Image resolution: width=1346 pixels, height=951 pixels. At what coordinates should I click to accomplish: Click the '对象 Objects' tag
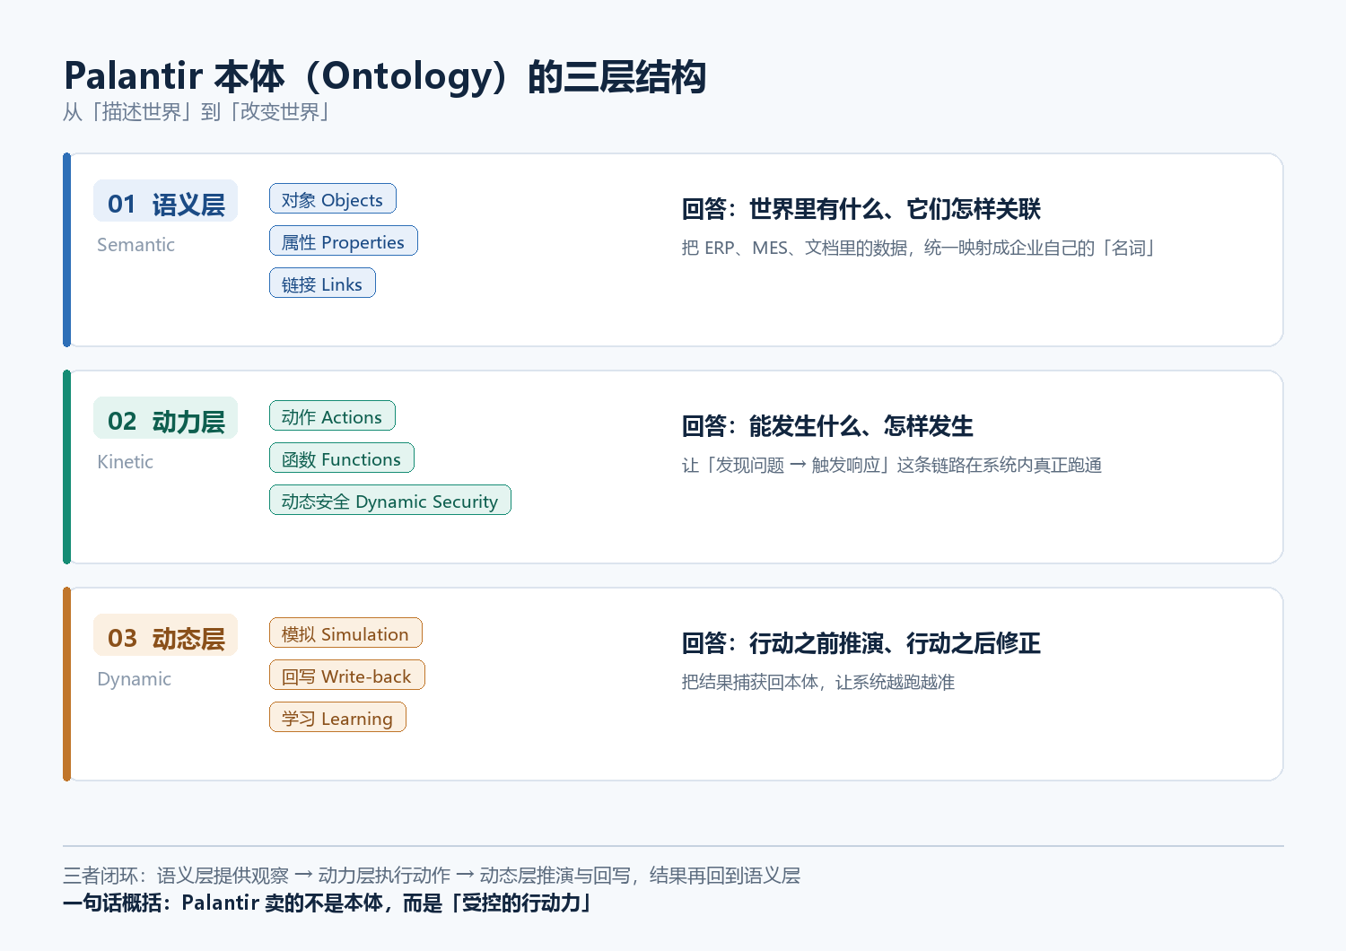pyautogui.click(x=332, y=199)
